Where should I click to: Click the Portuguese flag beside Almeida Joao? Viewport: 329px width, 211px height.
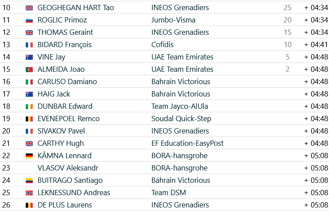tap(29, 70)
